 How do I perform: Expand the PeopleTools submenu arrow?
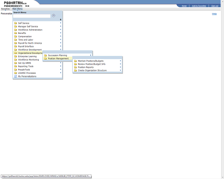pos(61,69)
